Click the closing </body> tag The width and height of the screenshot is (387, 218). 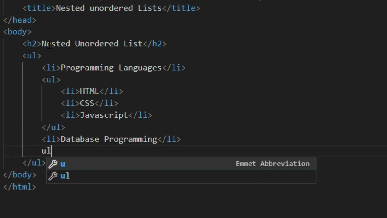pyautogui.click(x=20, y=175)
